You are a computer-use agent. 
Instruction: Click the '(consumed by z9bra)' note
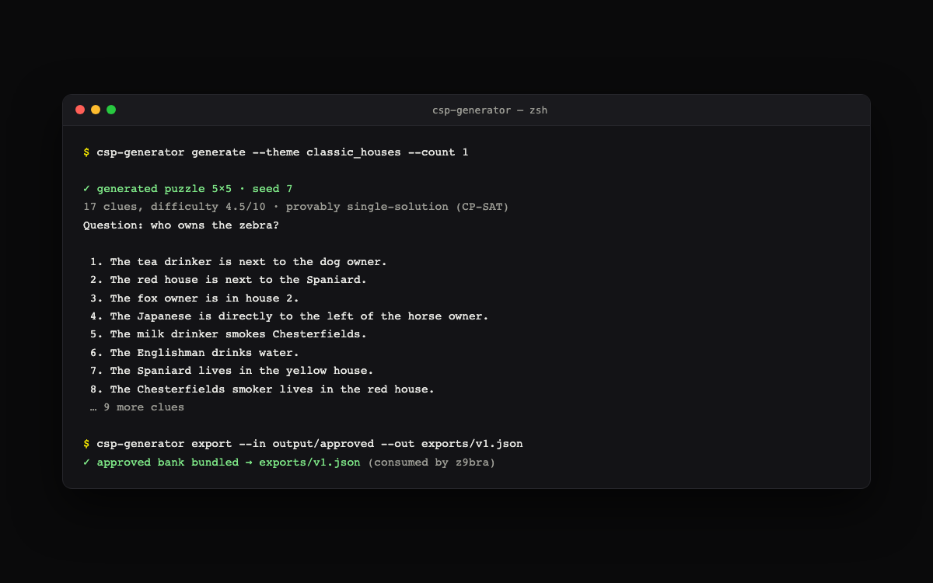click(432, 463)
